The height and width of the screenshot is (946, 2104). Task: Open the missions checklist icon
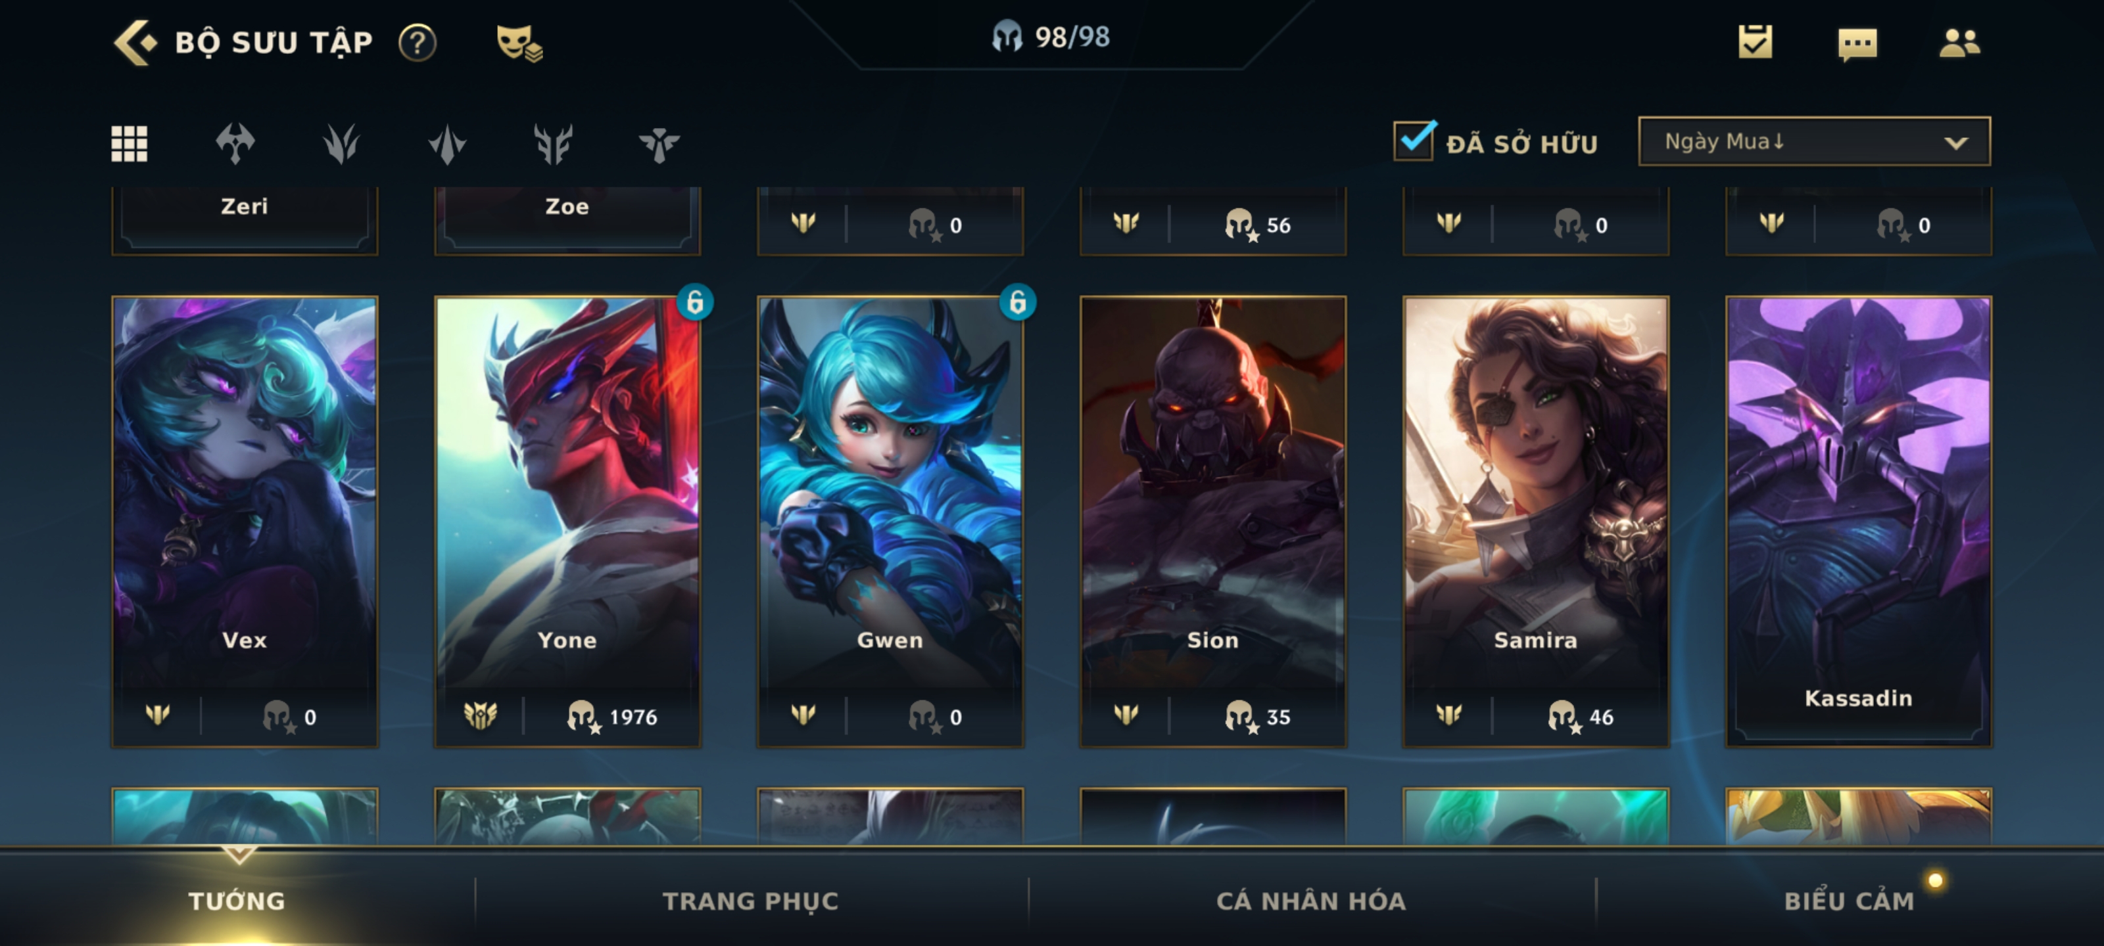(1756, 41)
